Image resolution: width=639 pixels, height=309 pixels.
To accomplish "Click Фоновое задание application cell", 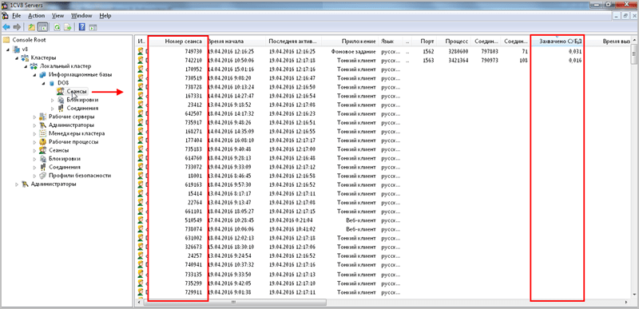I will (353, 52).
